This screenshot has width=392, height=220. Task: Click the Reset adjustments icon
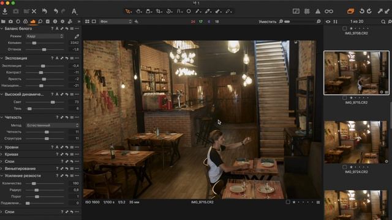45,11
